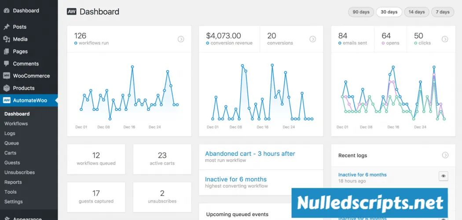Click the Dec 08 label on the conversion chart
The width and height of the screenshot is (462, 220).
point(236,127)
